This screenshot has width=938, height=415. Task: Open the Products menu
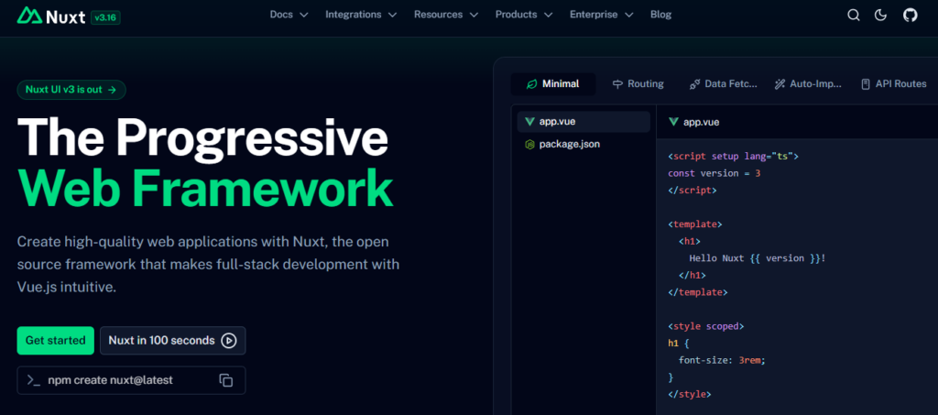pos(523,15)
